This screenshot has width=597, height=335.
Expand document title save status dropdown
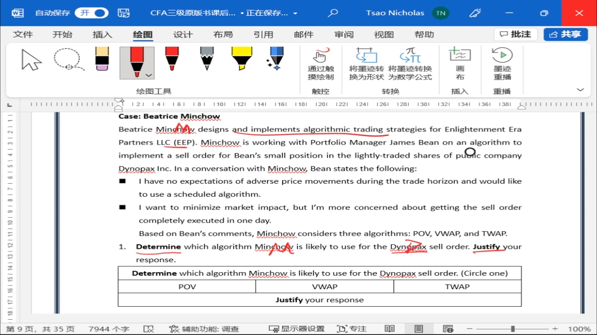pyautogui.click(x=295, y=13)
